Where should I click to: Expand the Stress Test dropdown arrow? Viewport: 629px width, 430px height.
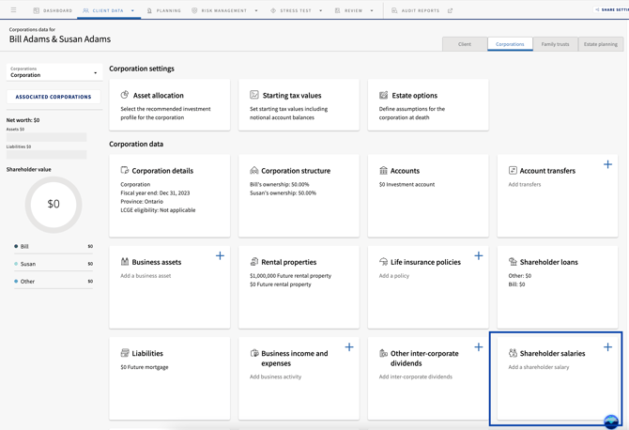click(x=320, y=11)
